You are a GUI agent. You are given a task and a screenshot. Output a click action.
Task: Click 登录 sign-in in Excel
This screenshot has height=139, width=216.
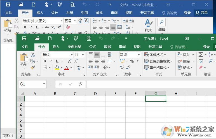tap(206, 47)
